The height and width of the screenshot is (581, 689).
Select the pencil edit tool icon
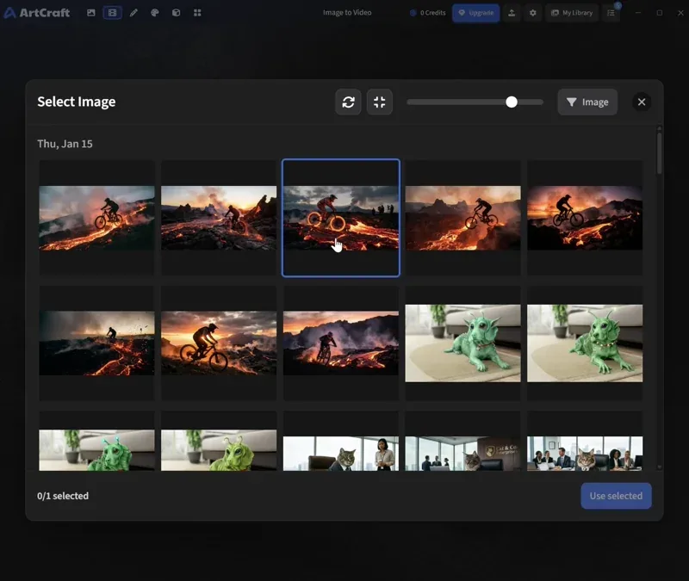133,13
